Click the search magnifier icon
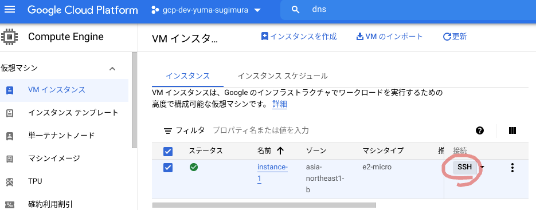This screenshot has width=536, height=210. pos(295,10)
